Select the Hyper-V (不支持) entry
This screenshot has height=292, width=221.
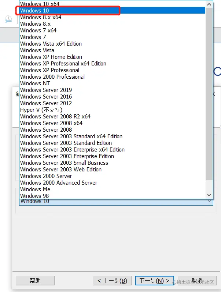(112, 110)
